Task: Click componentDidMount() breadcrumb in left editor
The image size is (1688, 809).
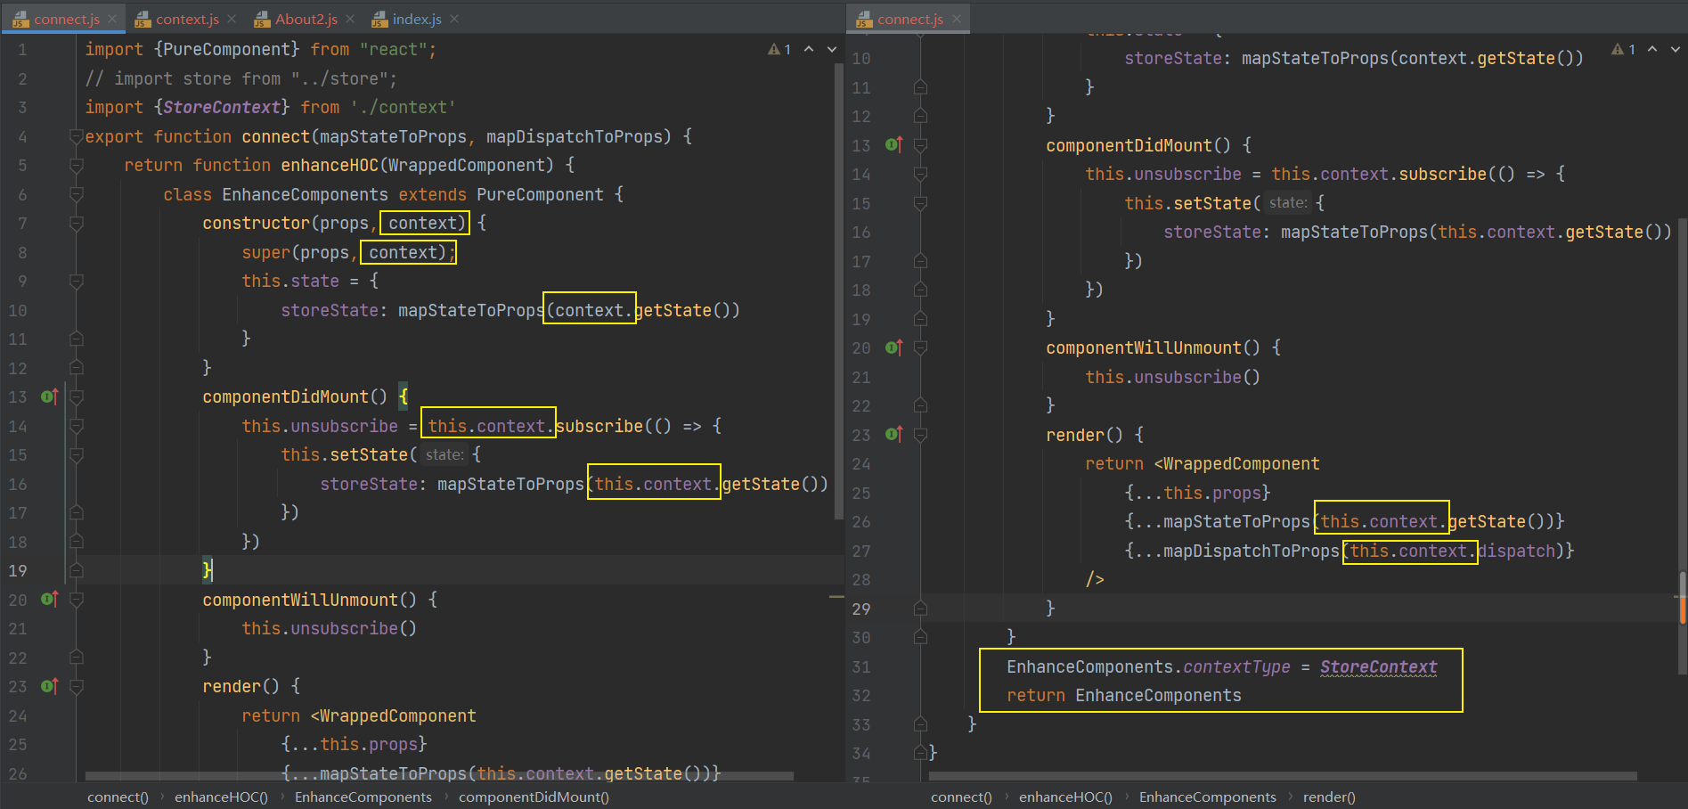Action: [534, 797]
